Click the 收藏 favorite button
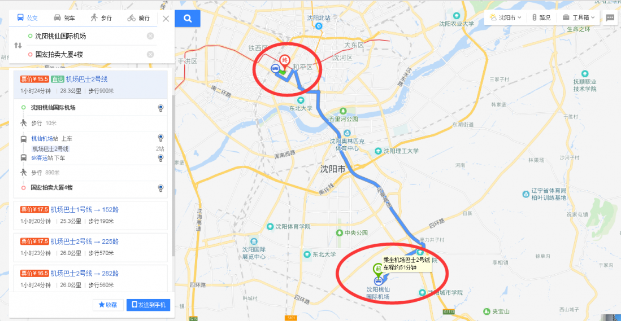621x321 pixels. [108, 305]
